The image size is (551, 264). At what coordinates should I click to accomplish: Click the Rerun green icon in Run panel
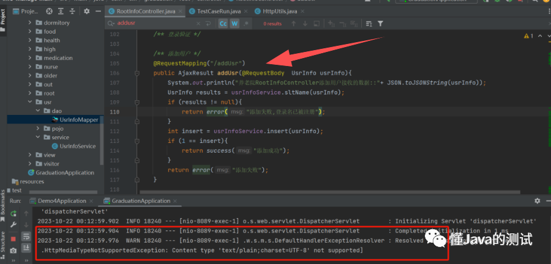click(13, 213)
